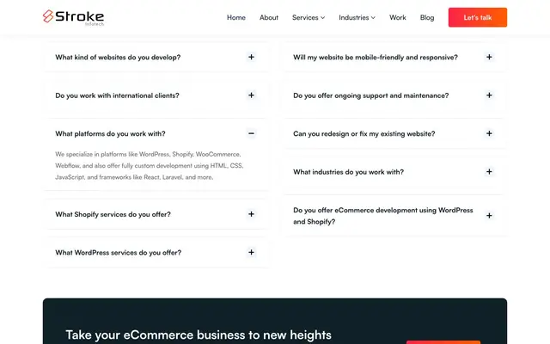Select question 'What industries do you work with?'

click(x=348, y=172)
